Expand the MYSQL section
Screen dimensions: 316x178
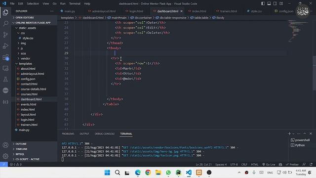pos(34,154)
